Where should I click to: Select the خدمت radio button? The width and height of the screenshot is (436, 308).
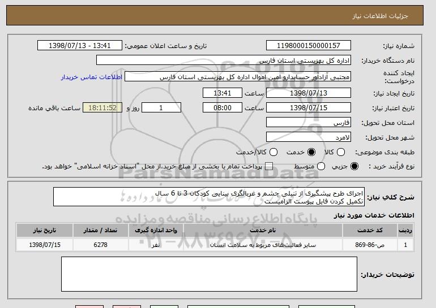[x=311, y=152]
